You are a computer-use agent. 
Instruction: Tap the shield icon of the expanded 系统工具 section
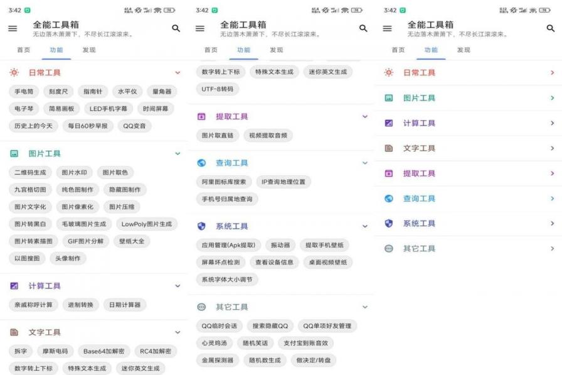pos(201,226)
